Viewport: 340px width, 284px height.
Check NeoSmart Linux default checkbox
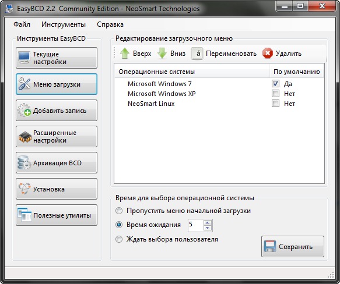click(275, 104)
